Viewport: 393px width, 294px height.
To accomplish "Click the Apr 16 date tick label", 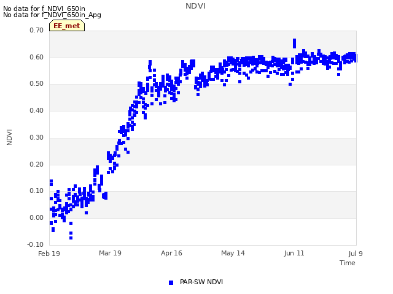I will [x=171, y=253].
